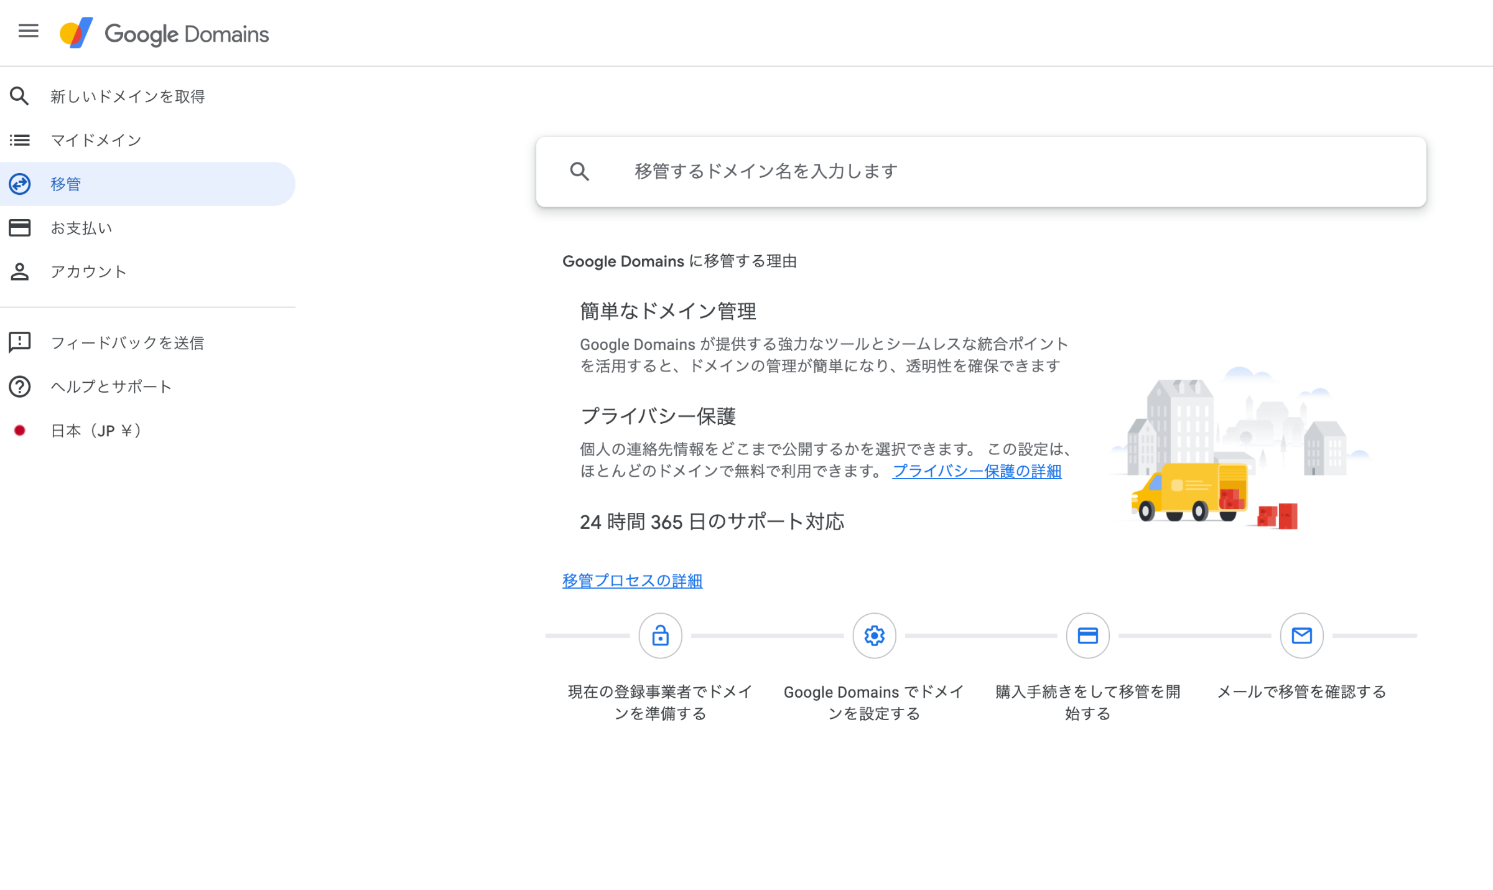The image size is (1493, 890).
Task: Click the フィードバックを送信 feedback icon
Action: point(19,342)
